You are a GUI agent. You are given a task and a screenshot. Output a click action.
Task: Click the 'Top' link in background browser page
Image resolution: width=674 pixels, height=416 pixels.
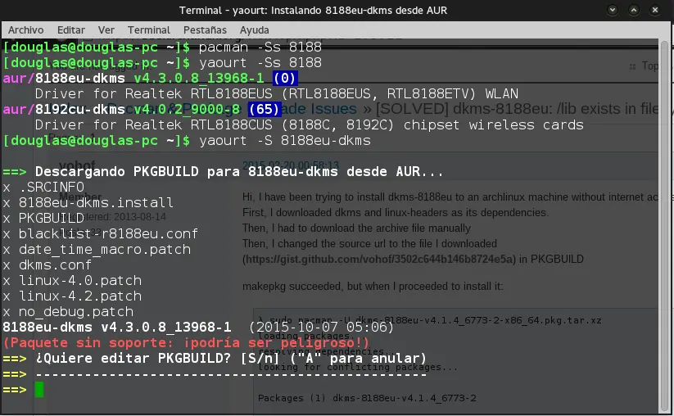[x=649, y=66]
